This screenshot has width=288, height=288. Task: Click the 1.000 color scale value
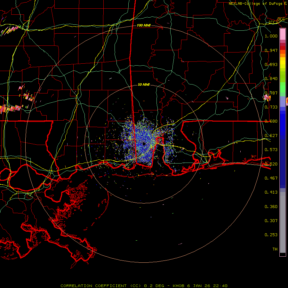(271, 36)
